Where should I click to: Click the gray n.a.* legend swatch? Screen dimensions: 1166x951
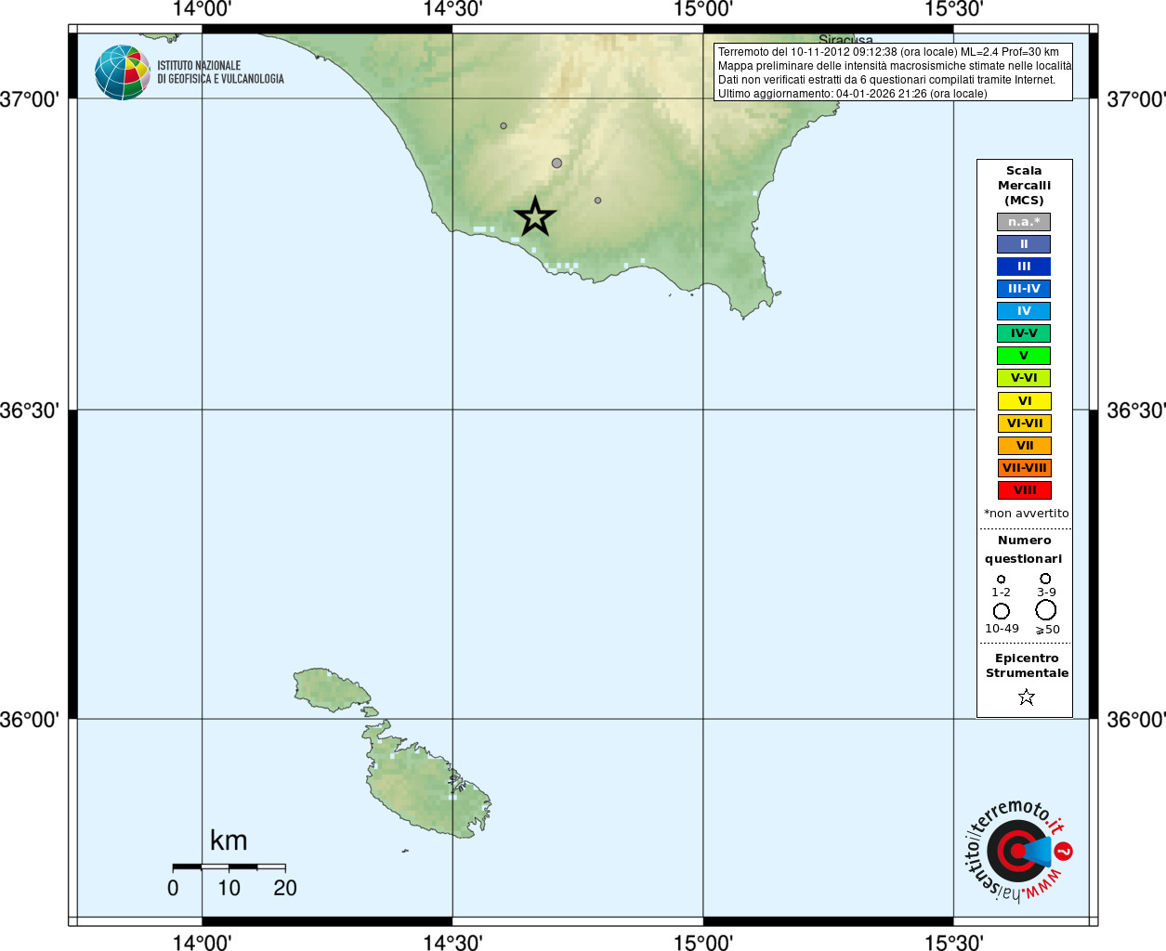pyautogui.click(x=1024, y=222)
